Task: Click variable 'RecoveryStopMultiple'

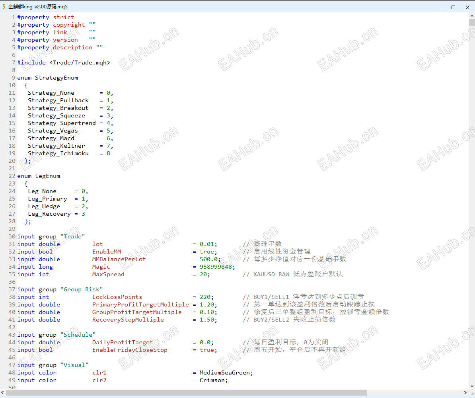Action: (128, 320)
